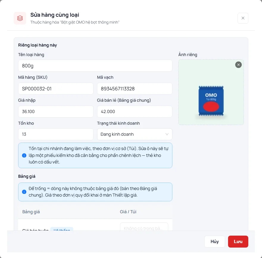Screen dimensions: 262x258
Task: Cancel editing with the Hủy button
Action: tap(215, 241)
